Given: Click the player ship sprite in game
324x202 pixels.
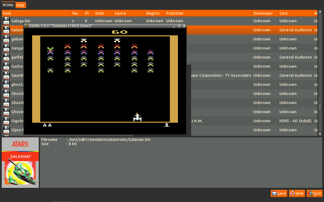Looking at the screenshot, I should (x=137, y=117).
